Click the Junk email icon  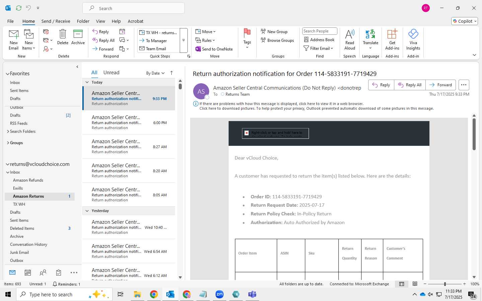click(x=46, y=49)
